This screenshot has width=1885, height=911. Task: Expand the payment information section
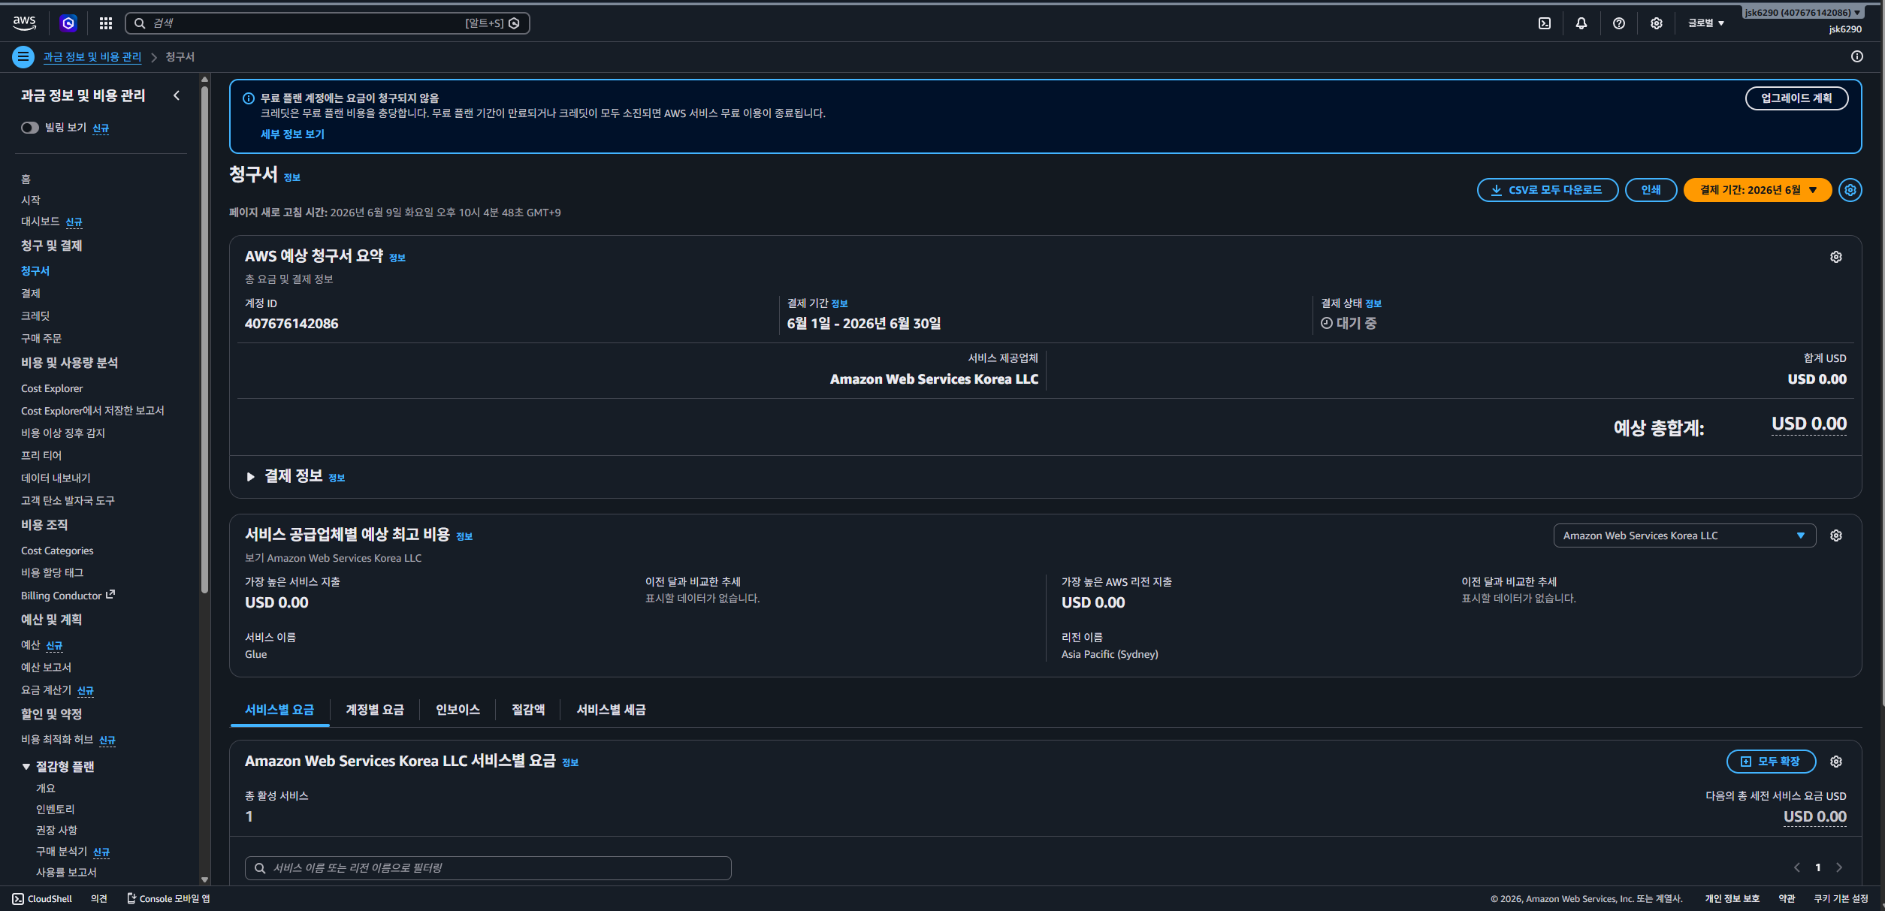click(250, 477)
